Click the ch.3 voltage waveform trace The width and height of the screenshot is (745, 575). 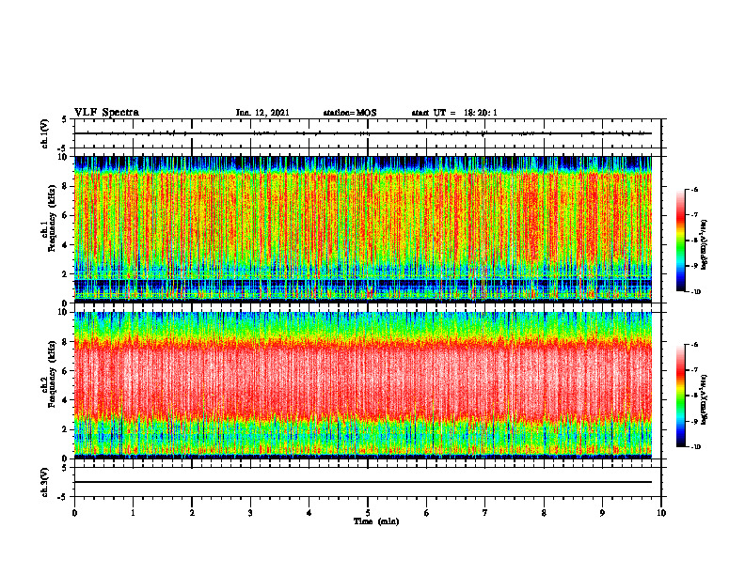(x=363, y=482)
